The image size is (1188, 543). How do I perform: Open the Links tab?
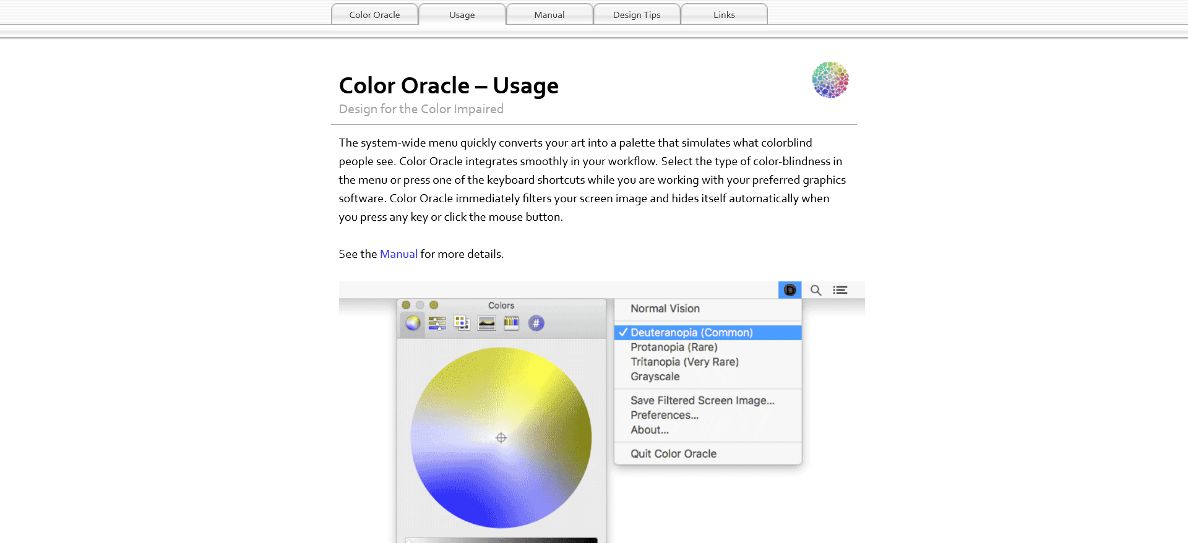coord(724,14)
